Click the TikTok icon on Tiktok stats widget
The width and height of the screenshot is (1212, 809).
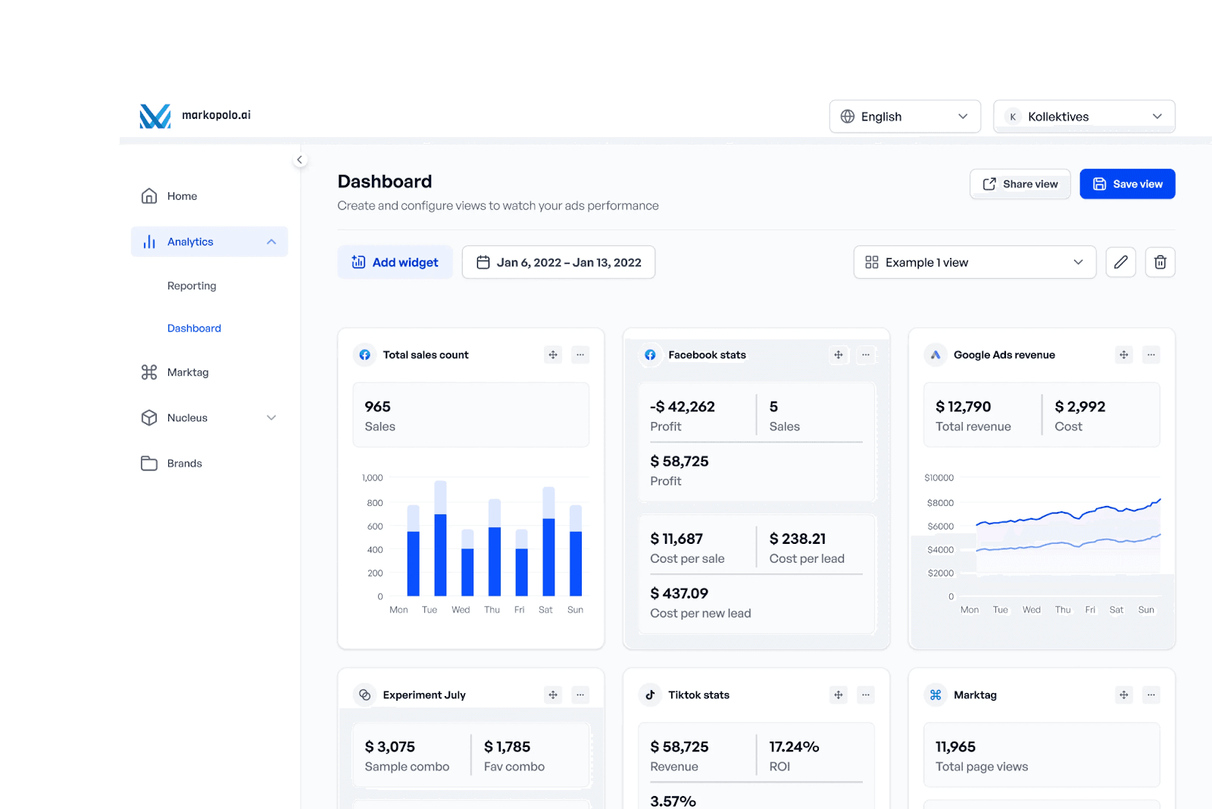click(650, 695)
